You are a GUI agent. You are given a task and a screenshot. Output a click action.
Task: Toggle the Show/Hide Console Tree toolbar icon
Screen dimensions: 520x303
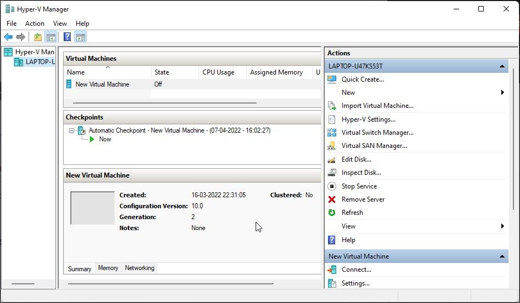(51, 37)
